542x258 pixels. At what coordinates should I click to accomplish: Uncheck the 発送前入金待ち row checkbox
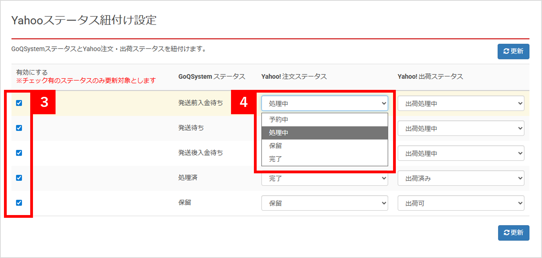[19, 103]
